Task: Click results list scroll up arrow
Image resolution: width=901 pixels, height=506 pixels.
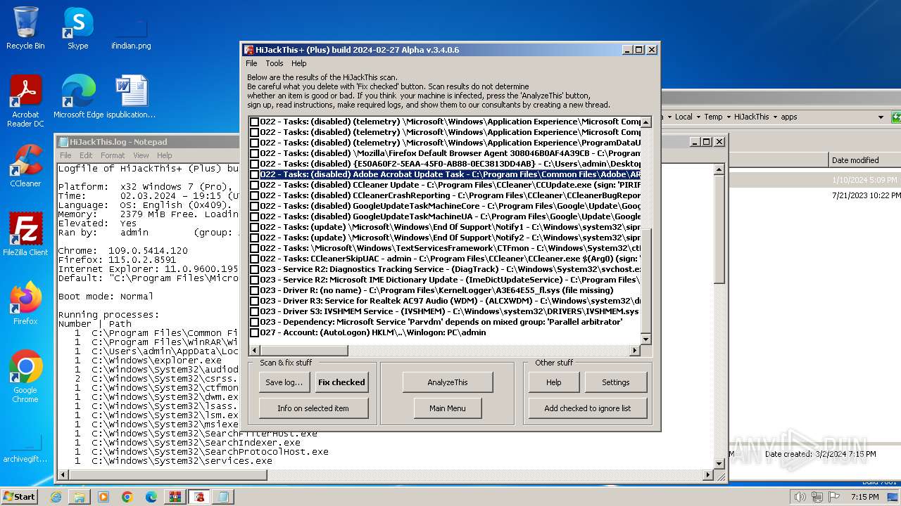Action: (x=645, y=122)
